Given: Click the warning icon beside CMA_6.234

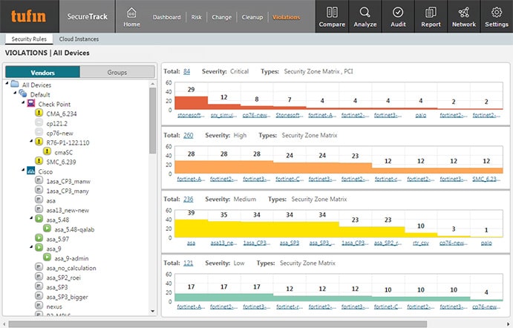Looking at the screenshot, I should point(39,113).
